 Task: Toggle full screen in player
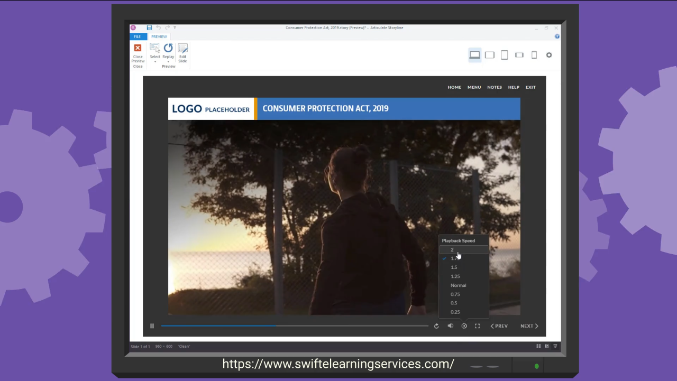(x=477, y=326)
